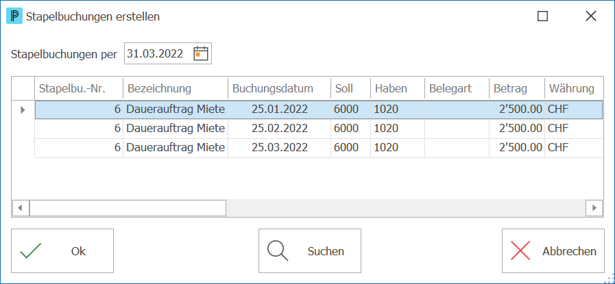Click the Haben column header

pyautogui.click(x=398, y=88)
